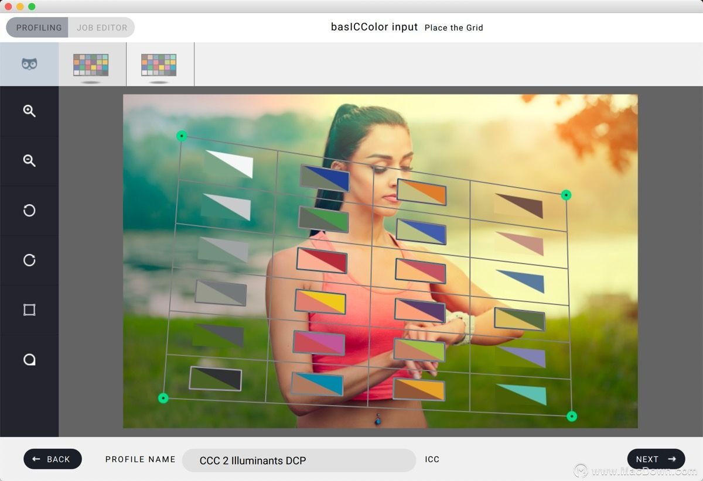Click the dark brown patch in last column
This screenshot has height=481, width=703.
(518, 205)
